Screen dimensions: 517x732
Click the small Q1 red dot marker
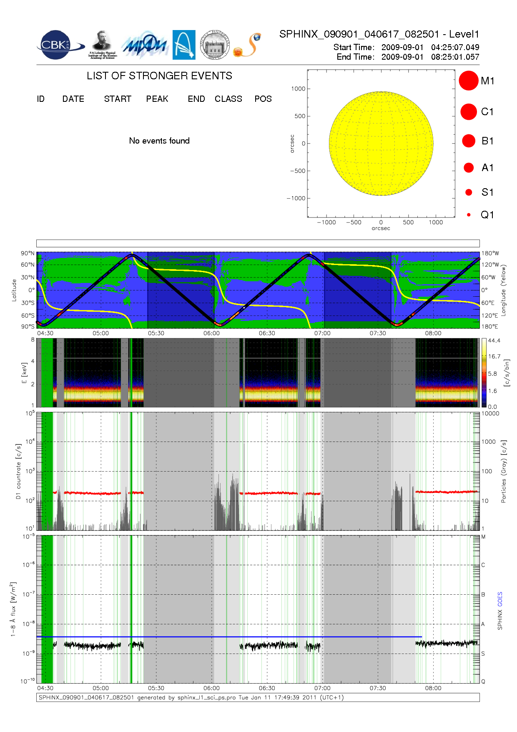point(469,215)
